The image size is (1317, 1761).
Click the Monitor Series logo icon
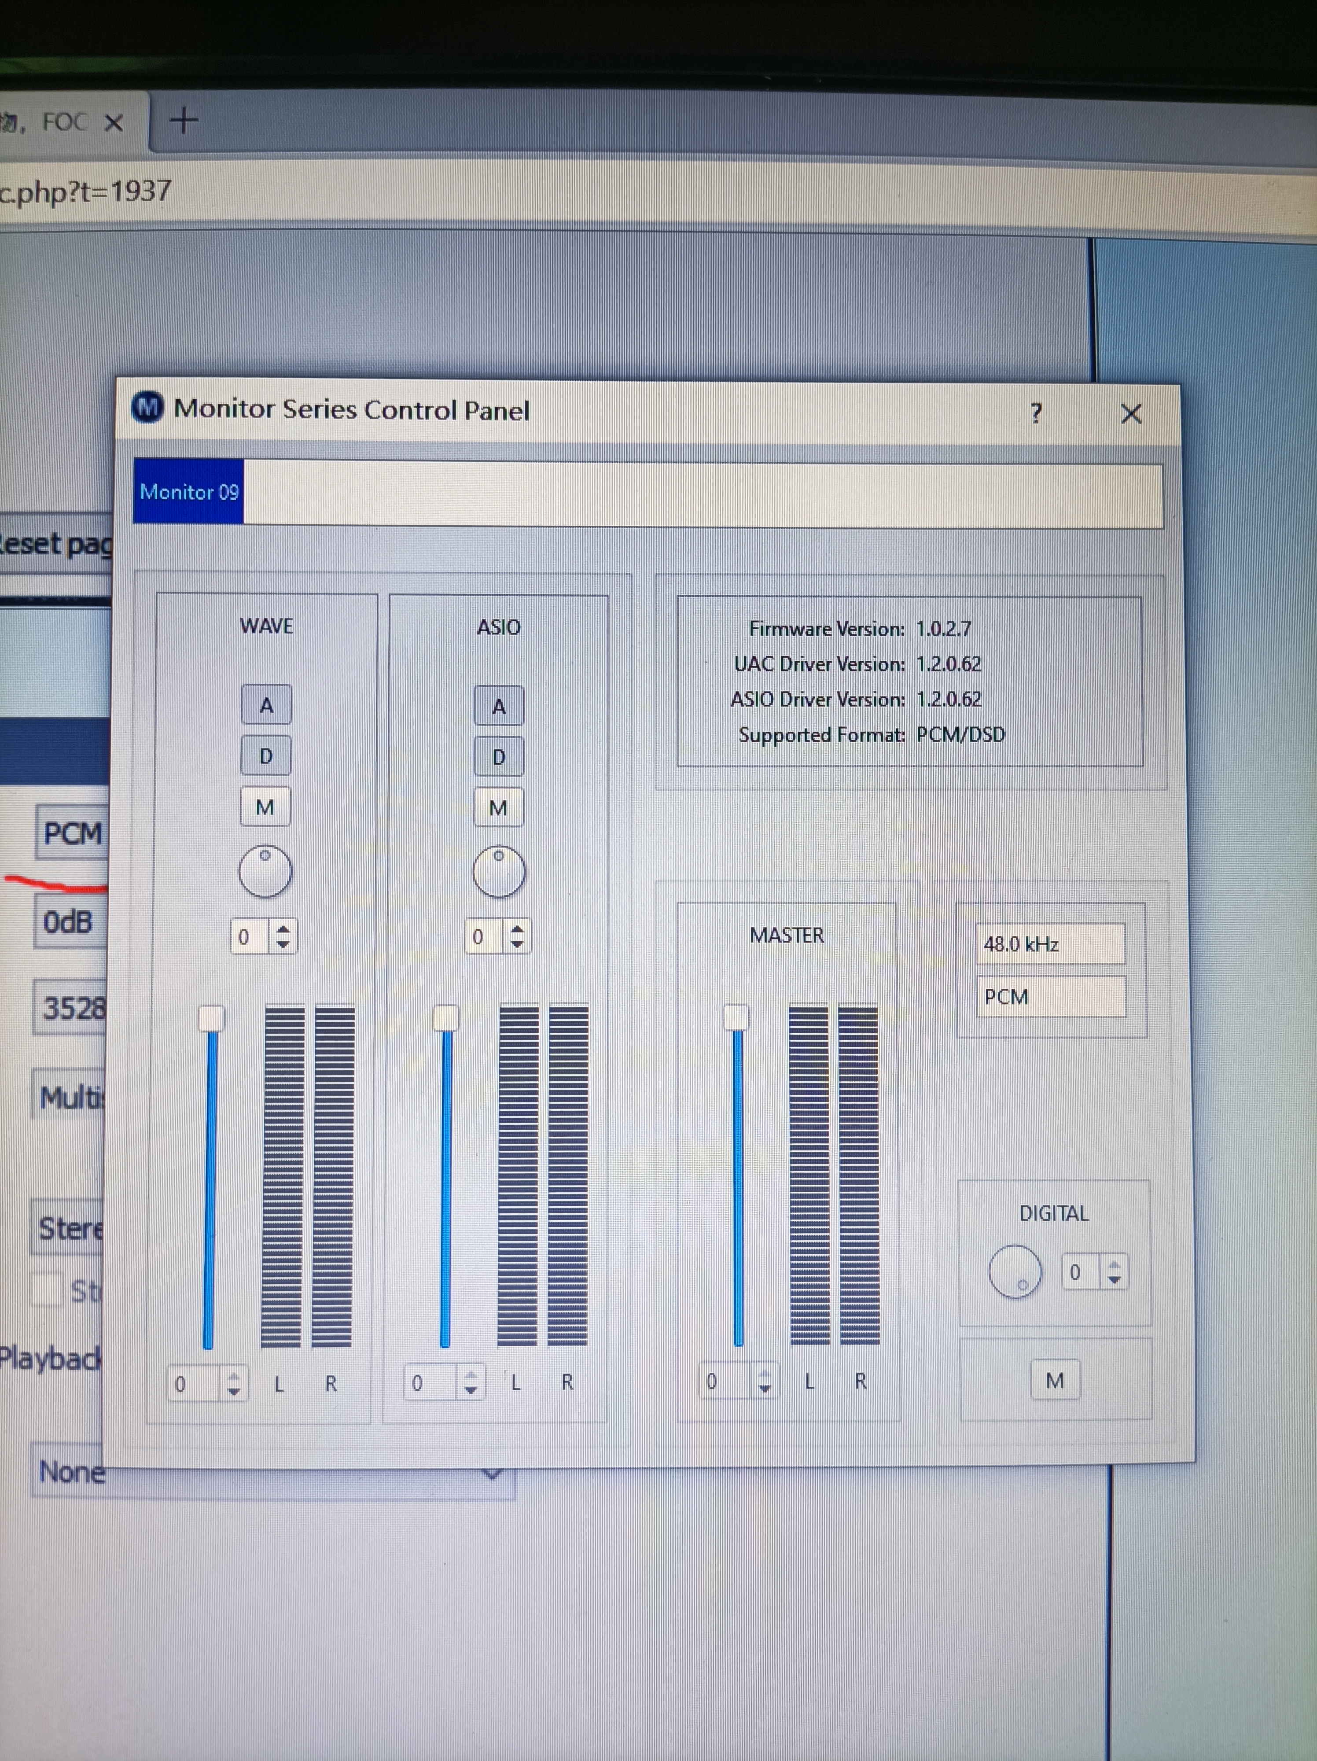point(147,408)
